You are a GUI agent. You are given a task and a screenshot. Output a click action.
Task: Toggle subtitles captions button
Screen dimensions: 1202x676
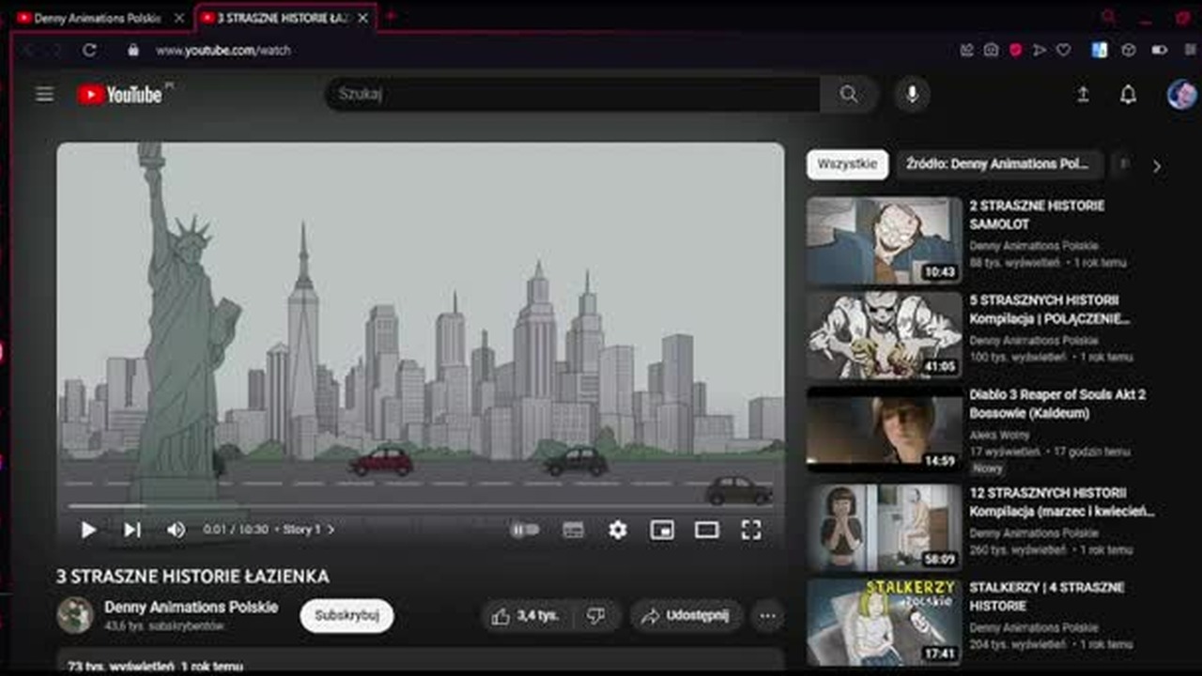point(573,530)
